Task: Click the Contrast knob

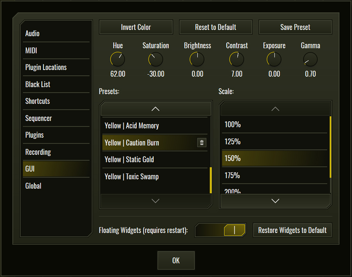Action: tap(236, 59)
